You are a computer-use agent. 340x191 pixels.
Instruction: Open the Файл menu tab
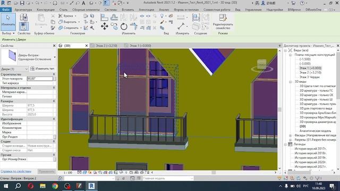6,10
